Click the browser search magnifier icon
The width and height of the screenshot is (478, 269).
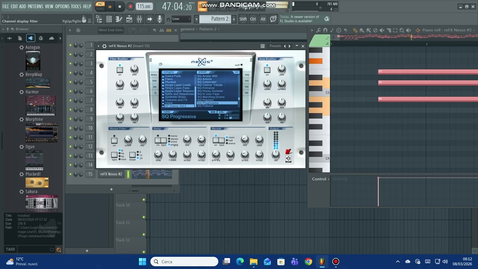pyautogui.click(x=59, y=250)
